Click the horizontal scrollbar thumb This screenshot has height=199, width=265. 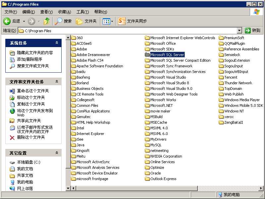pos(136,188)
